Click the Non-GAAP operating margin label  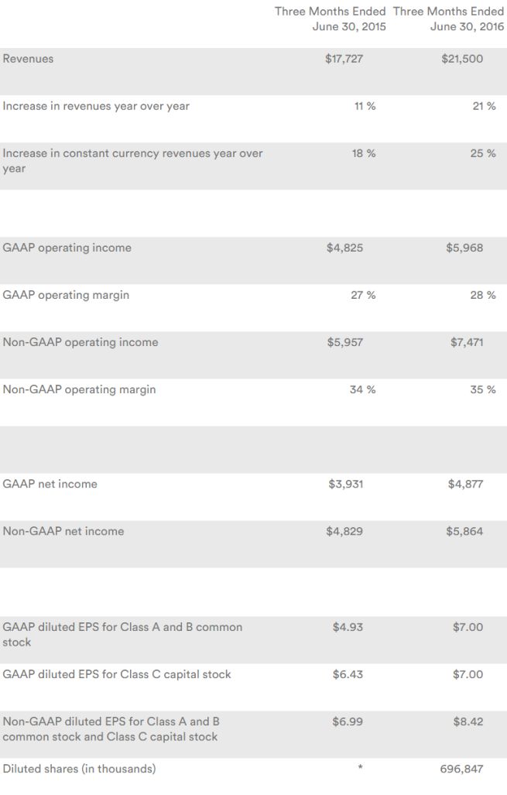coord(79,389)
